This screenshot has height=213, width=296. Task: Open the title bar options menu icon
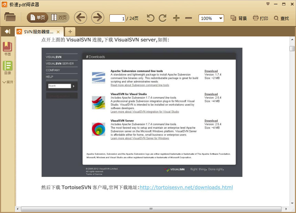[268, 4]
